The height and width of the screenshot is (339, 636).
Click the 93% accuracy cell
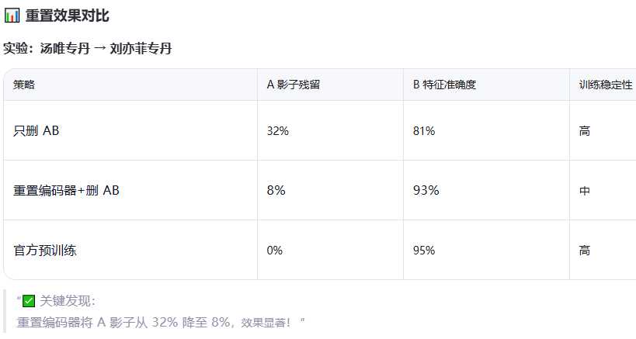(426, 191)
